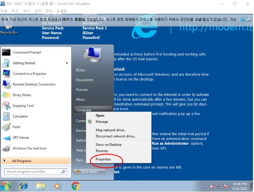Click the Start orb button

pyautogui.click(x=6, y=186)
